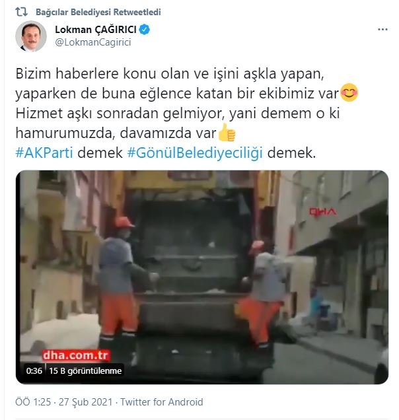
Task: Play the garbage truck video
Action: 202,277
